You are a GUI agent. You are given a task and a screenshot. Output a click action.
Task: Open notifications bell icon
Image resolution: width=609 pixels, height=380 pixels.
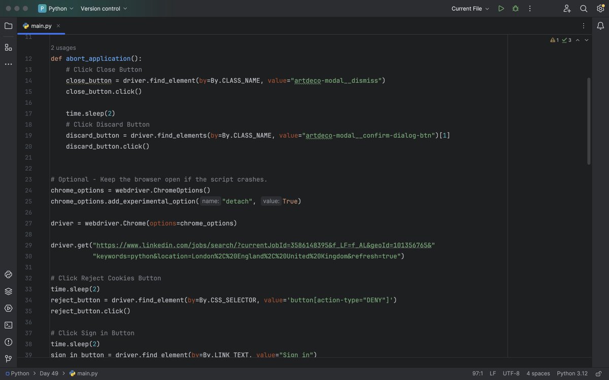pyautogui.click(x=600, y=26)
